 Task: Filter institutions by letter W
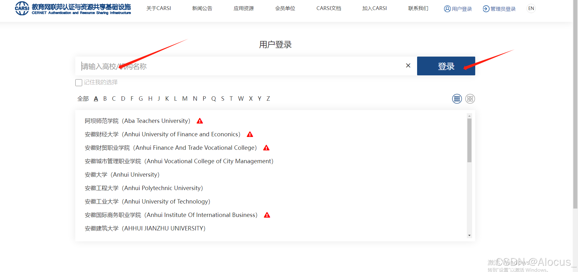click(241, 99)
